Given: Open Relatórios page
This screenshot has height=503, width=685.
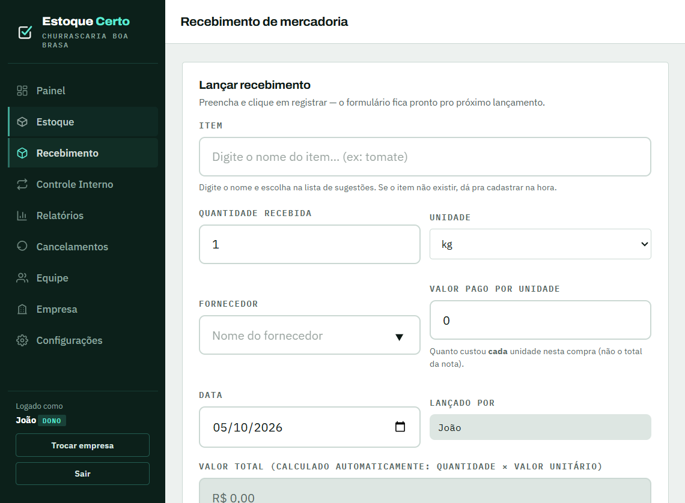Looking at the screenshot, I should pos(83,215).
